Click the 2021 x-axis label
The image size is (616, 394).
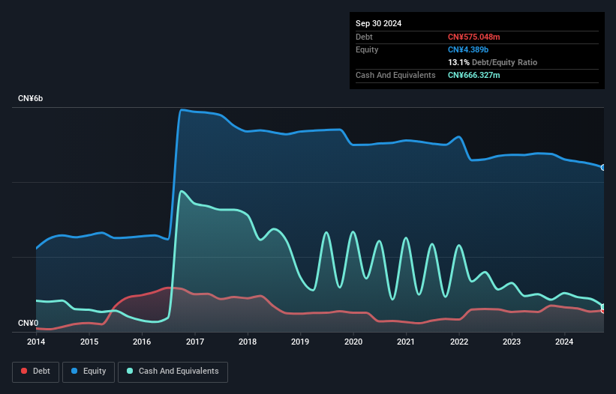pyautogui.click(x=406, y=342)
